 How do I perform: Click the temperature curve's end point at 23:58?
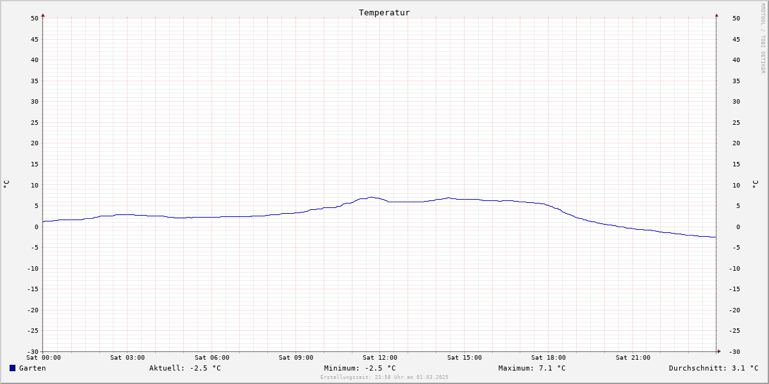point(715,237)
